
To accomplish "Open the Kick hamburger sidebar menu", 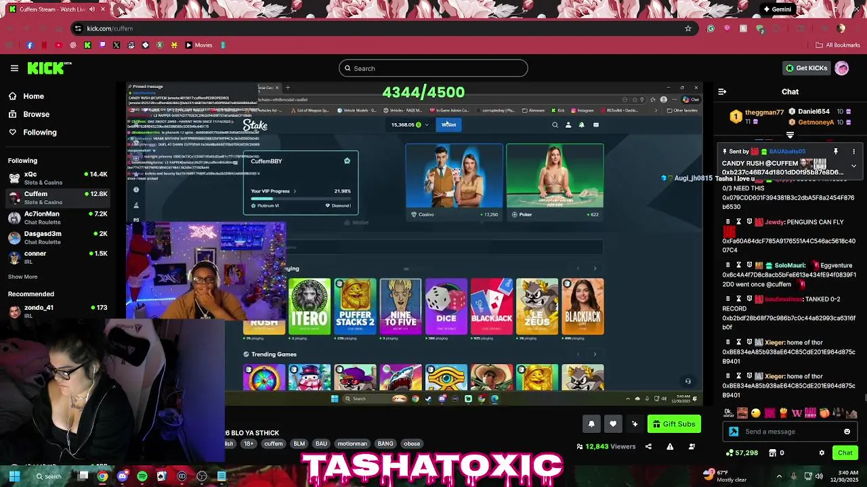I will [14, 68].
